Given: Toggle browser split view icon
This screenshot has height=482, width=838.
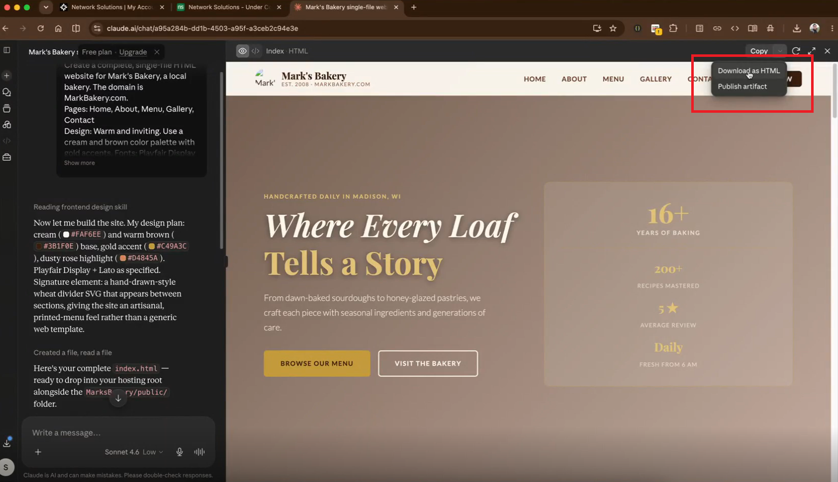Looking at the screenshot, I should click(76, 28).
